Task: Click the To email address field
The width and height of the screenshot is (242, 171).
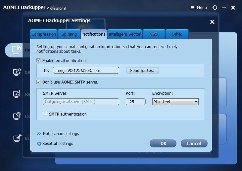Action: click(86, 70)
